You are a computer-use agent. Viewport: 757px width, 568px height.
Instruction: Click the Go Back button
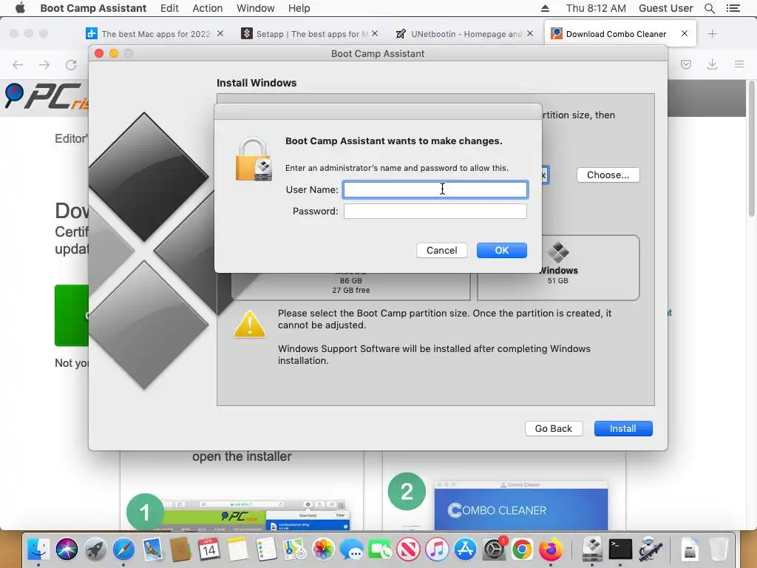coord(553,428)
